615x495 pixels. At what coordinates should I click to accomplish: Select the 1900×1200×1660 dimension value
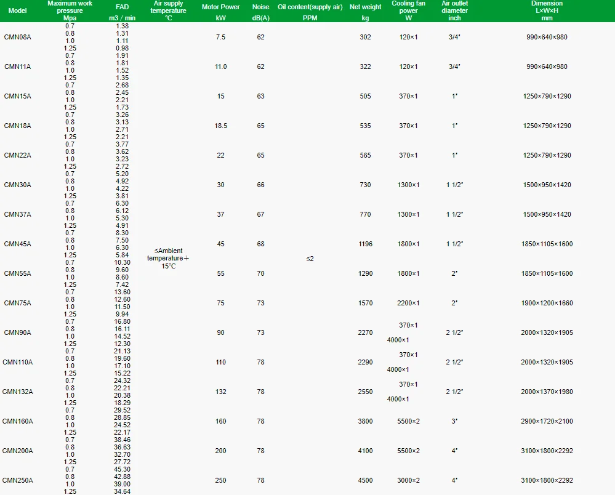click(547, 303)
